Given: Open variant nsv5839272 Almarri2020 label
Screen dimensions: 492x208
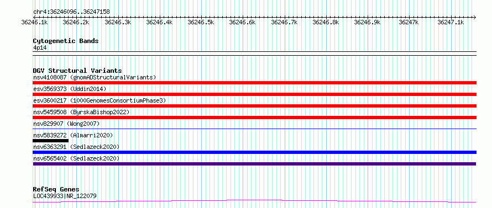Looking at the screenshot, I should [x=73, y=135].
